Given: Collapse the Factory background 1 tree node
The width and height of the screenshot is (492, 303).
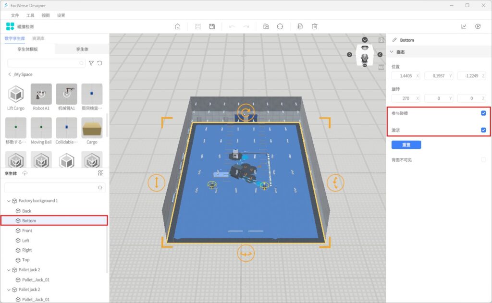Looking at the screenshot, I should pyautogui.click(x=9, y=201).
